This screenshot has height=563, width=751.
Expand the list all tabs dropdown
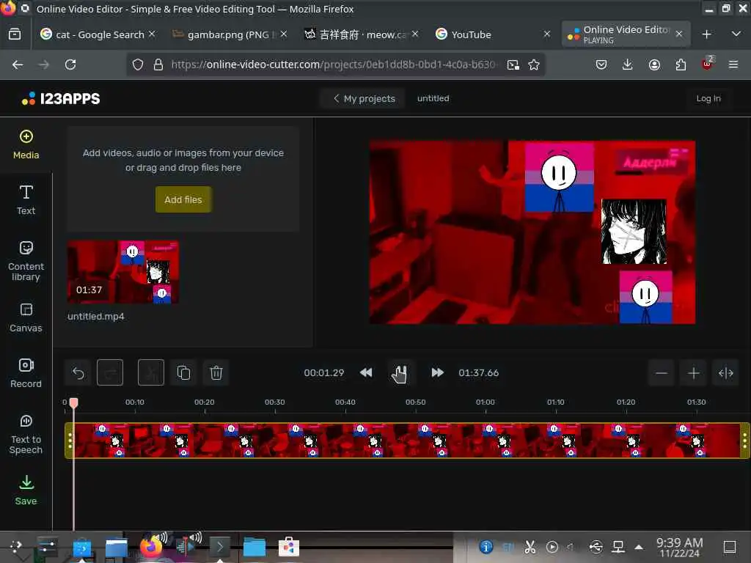736,34
